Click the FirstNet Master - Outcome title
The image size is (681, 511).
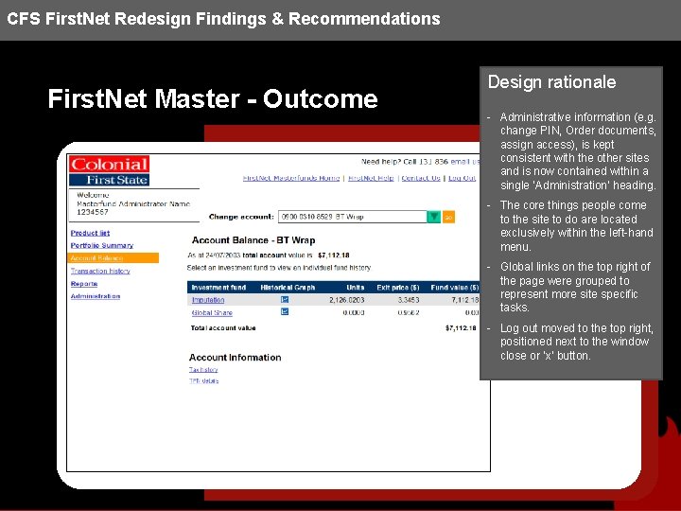[x=213, y=99]
